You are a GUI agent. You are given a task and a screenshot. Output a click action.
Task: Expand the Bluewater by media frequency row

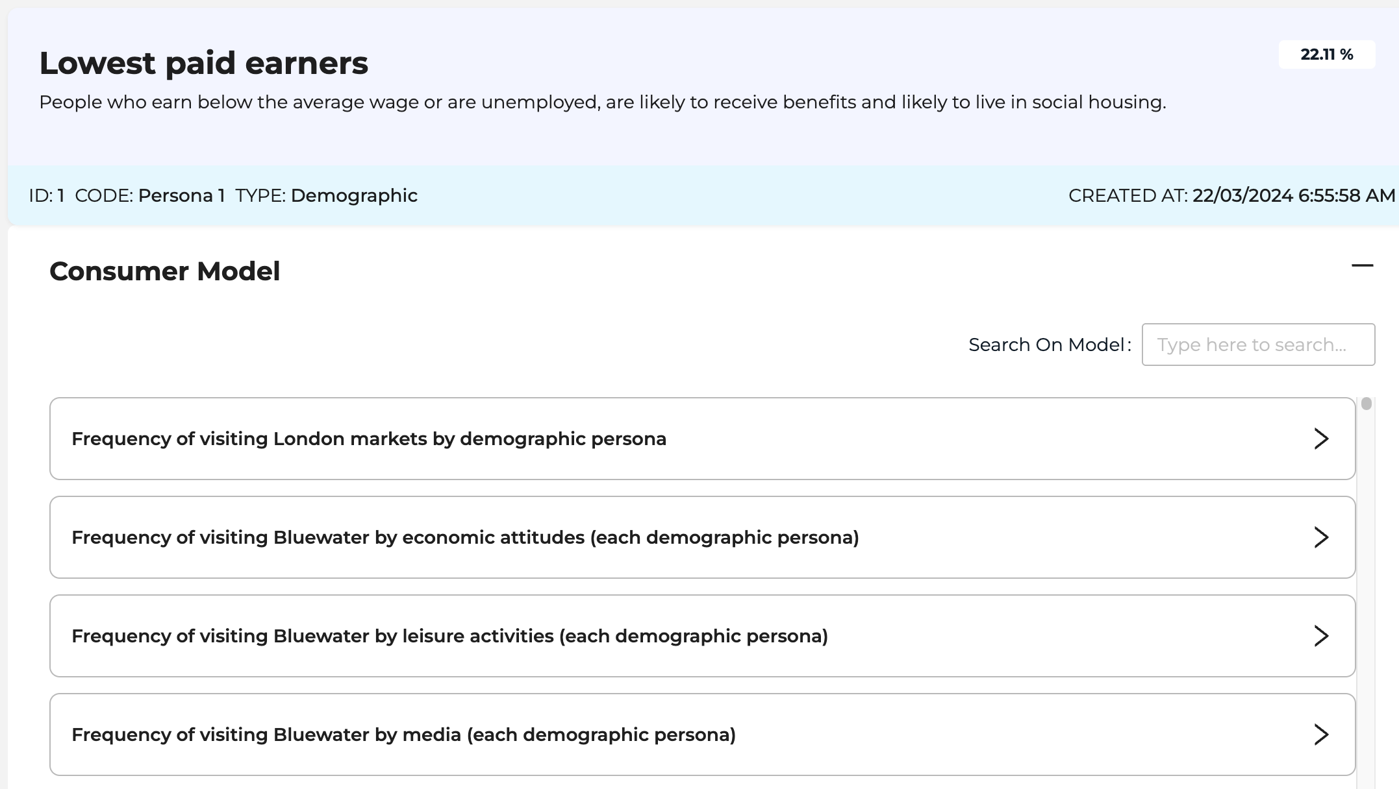pyautogui.click(x=404, y=734)
